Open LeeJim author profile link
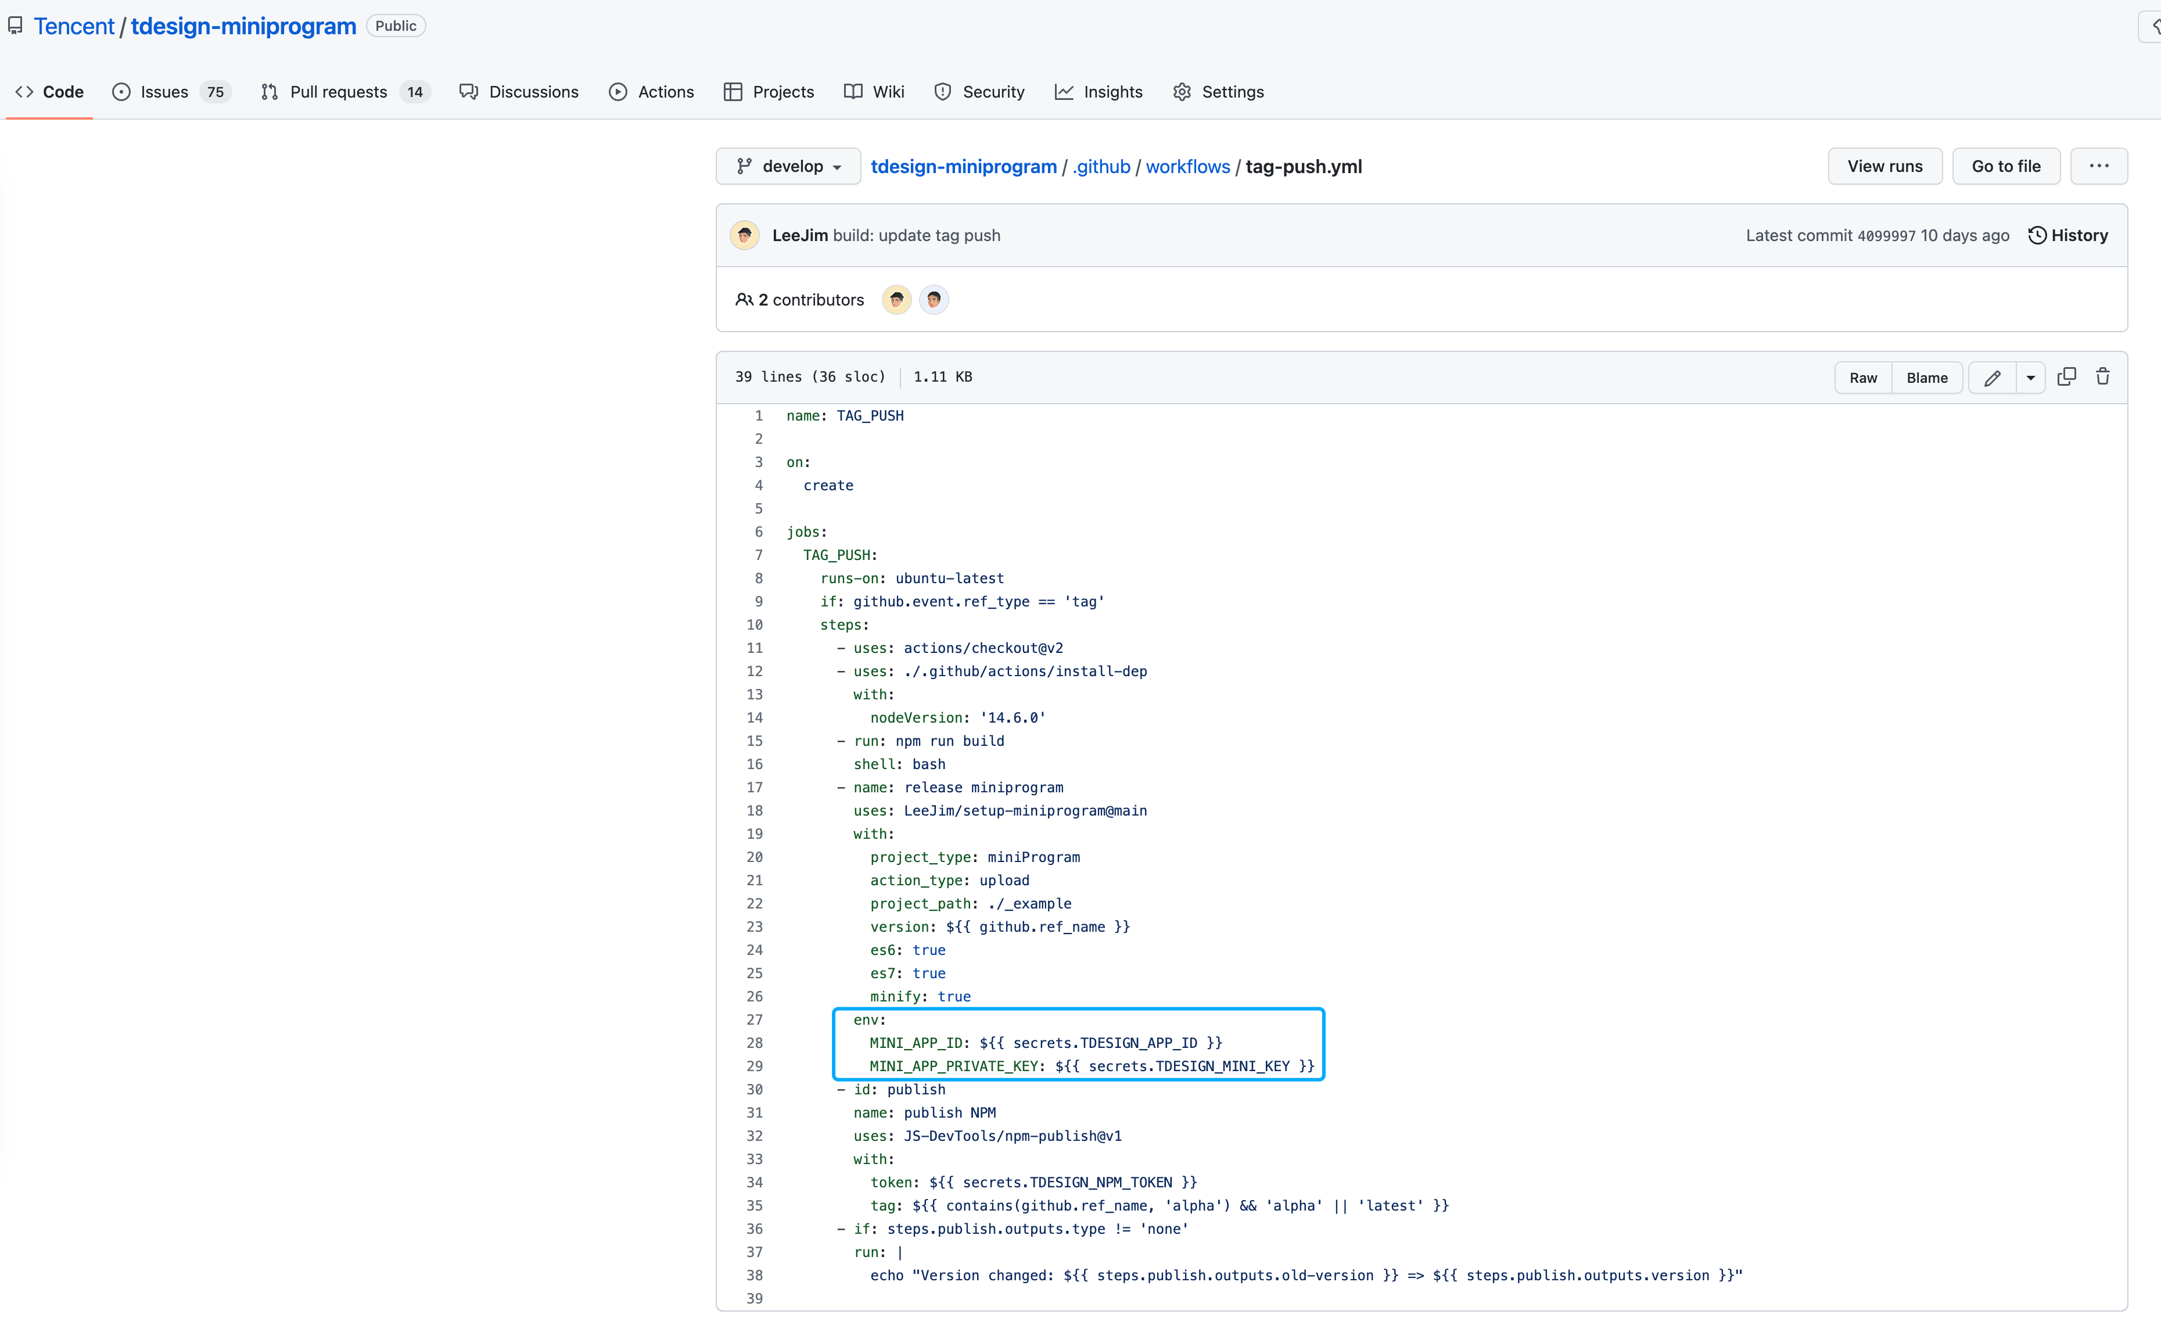The width and height of the screenshot is (2161, 1343). coord(799,235)
